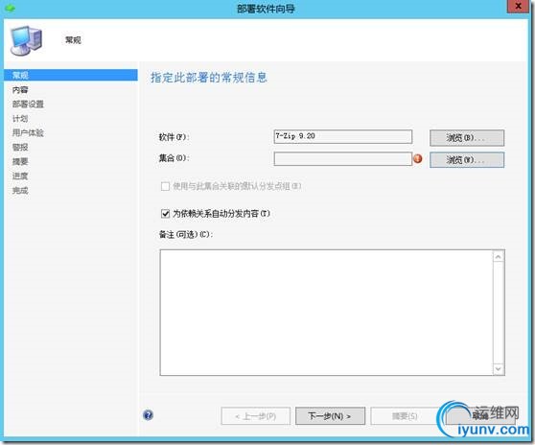Click the red warning icon beside 集合 field
The image size is (535, 445).
point(418,158)
